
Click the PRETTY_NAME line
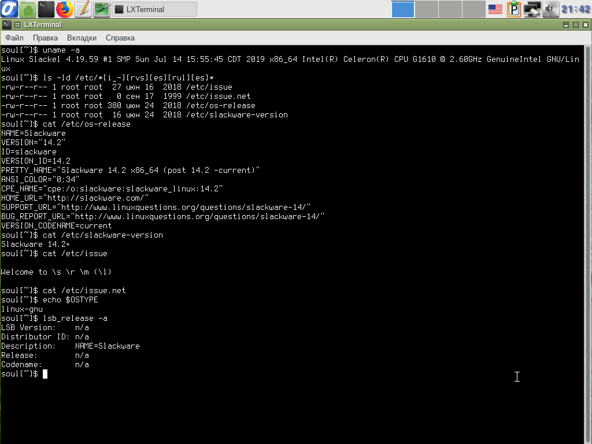[x=131, y=171]
